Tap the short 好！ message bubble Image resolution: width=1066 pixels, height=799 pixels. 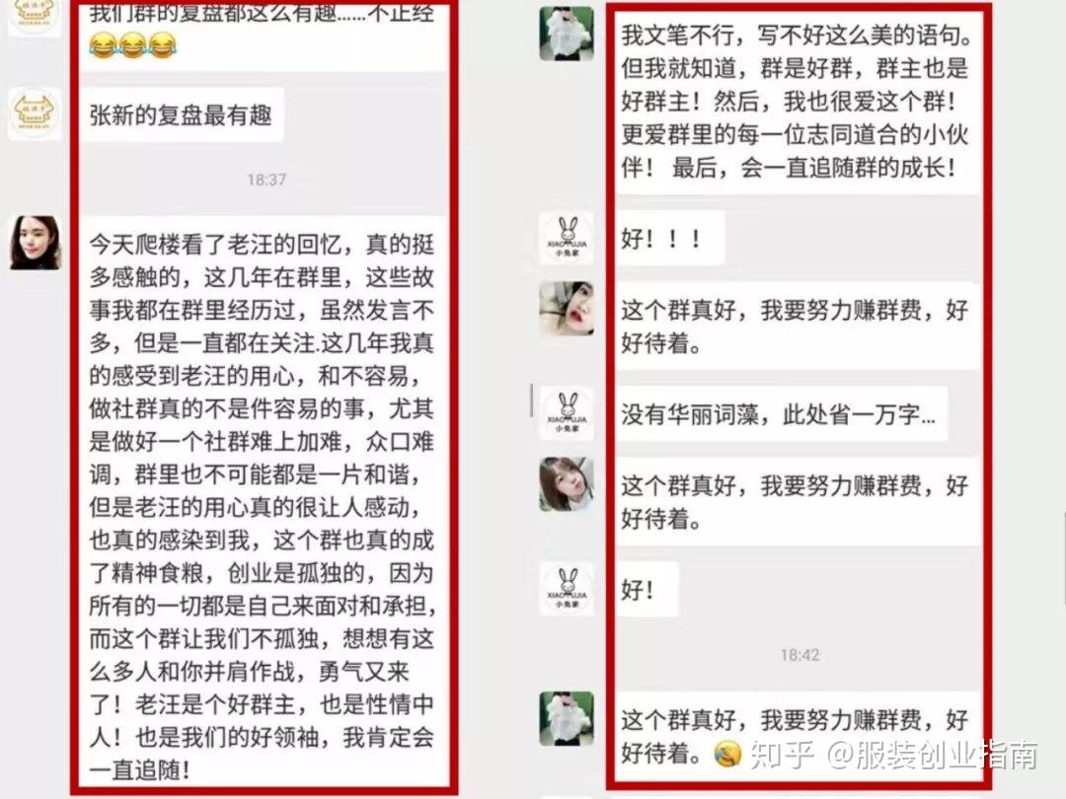point(647,590)
